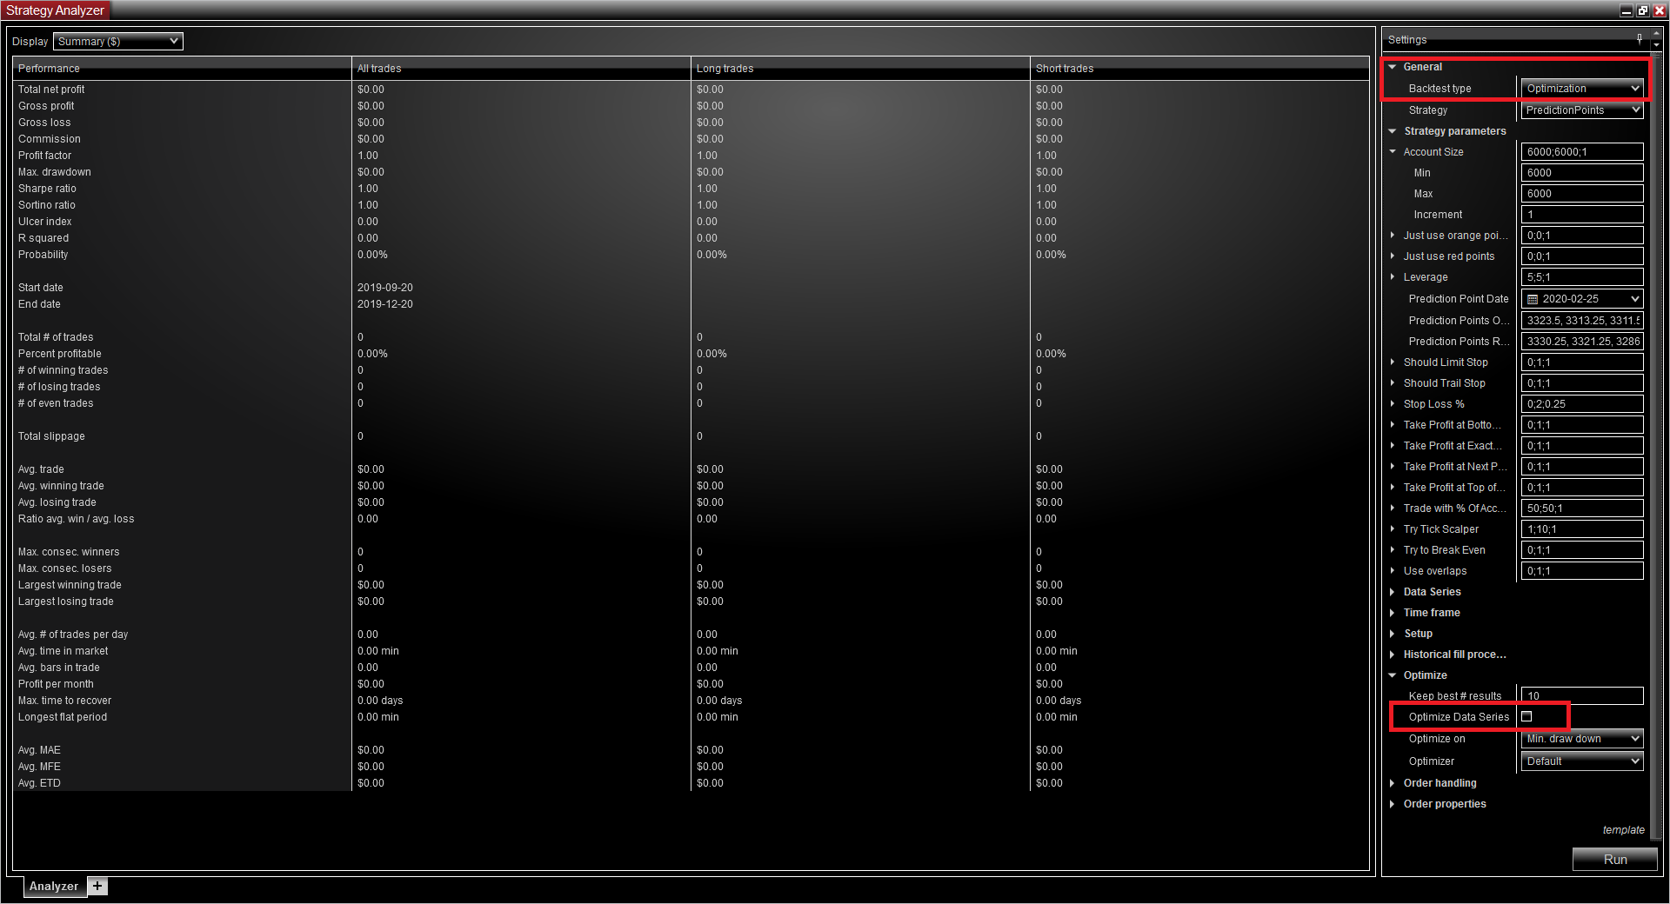Open the Display Summary ($) dropdown

(118, 41)
